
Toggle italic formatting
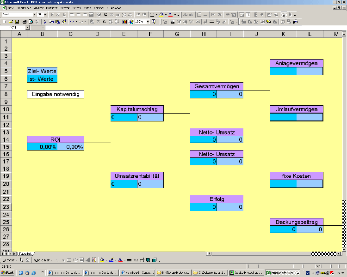click(x=58, y=15)
